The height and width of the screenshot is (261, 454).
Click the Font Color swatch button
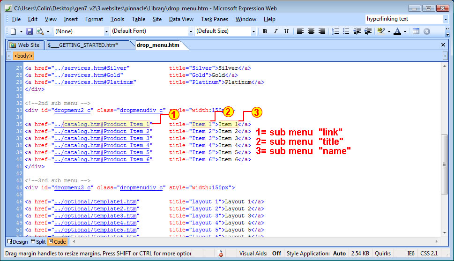397,31
